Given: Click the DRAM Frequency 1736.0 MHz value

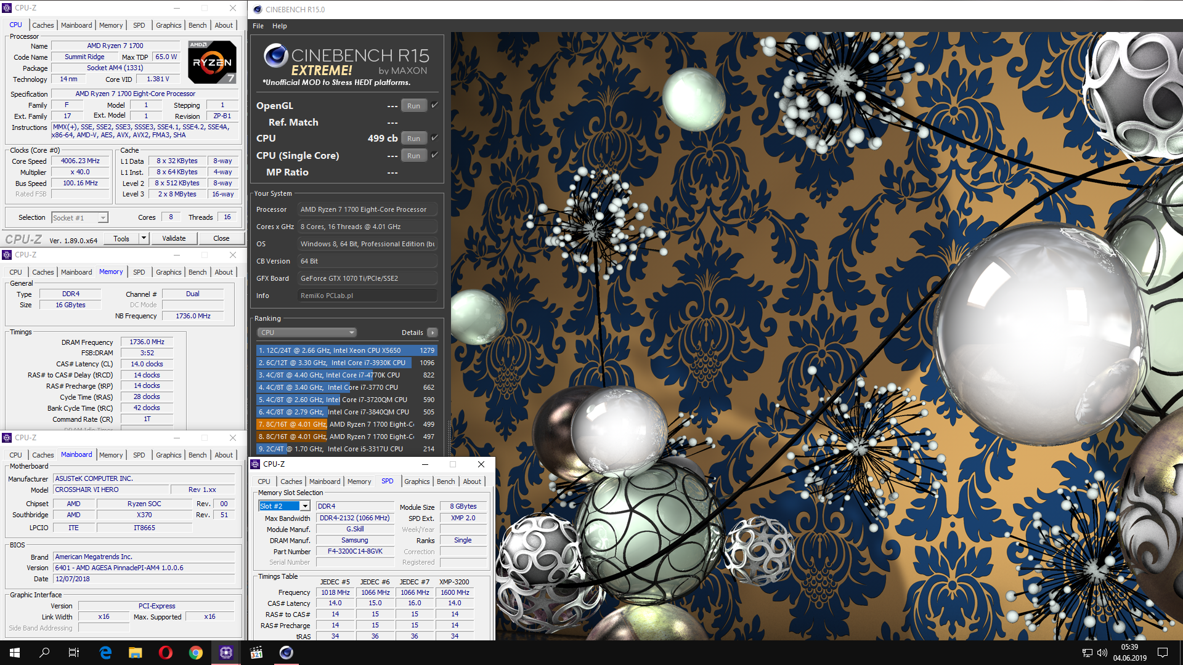Looking at the screenshot, I should [x=147, y=342].
